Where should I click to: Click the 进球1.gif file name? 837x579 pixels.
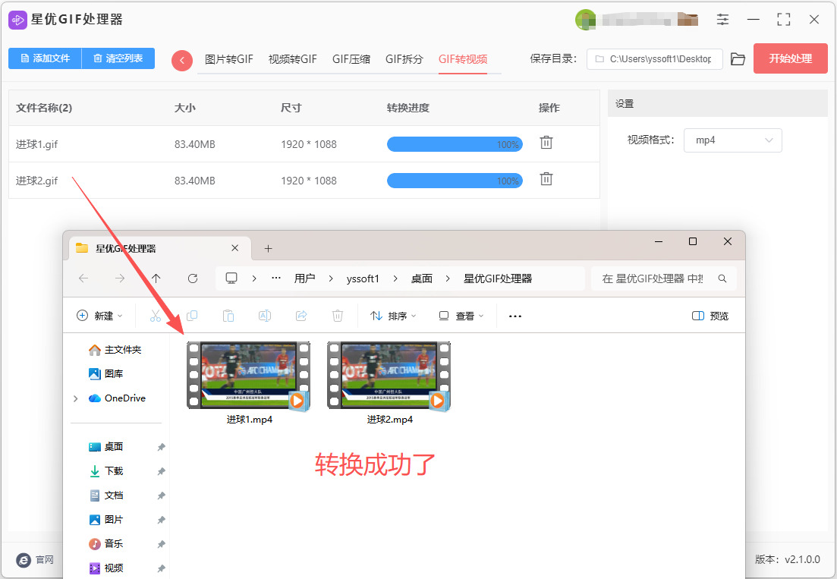pos(37,144)
